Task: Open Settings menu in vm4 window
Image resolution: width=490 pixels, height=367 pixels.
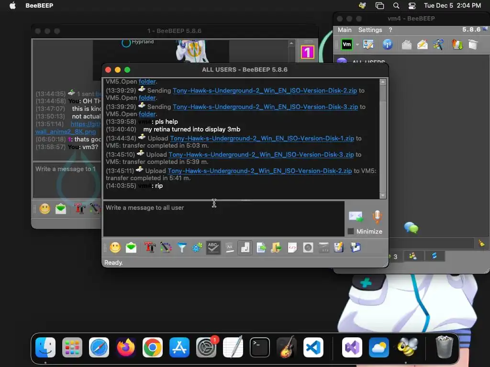Action: click(370, 30)
